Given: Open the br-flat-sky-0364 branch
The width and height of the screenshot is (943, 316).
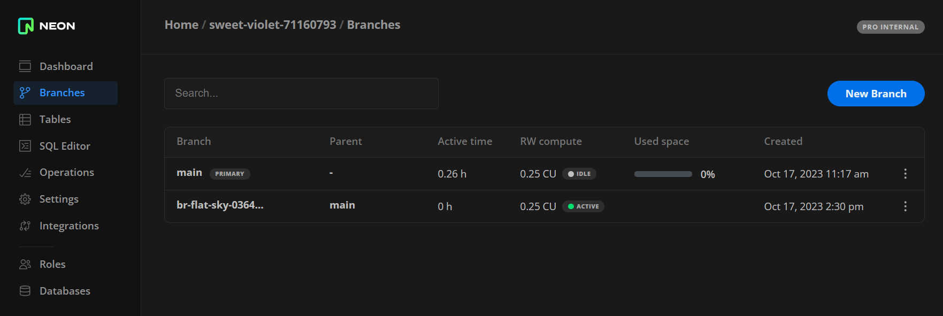Looking at the screenshot, I should pyautogui.click(x=220, y=205).
